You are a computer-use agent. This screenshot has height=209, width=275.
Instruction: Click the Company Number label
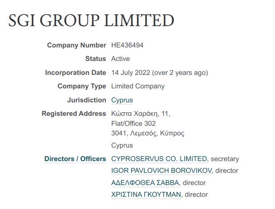76,45
